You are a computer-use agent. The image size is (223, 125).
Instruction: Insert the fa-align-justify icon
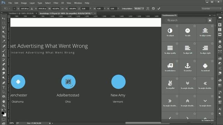pos(170,50)
